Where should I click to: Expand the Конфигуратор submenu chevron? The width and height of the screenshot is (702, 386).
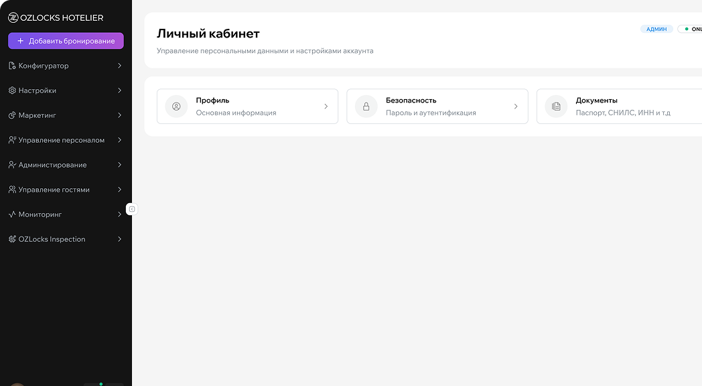click(x=119, y=66)
